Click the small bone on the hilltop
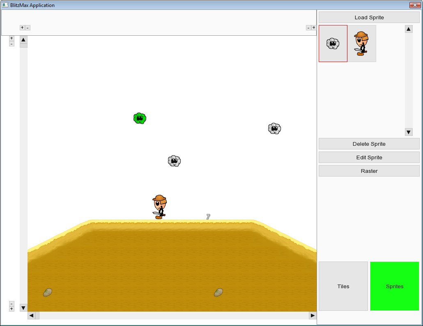 click(x=208, y=216)
